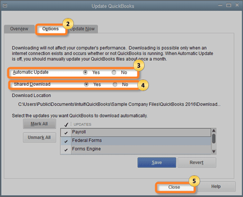Minimize the Update QuickBooks window
Screen dimensions: 243x197
tap(220, 5)
